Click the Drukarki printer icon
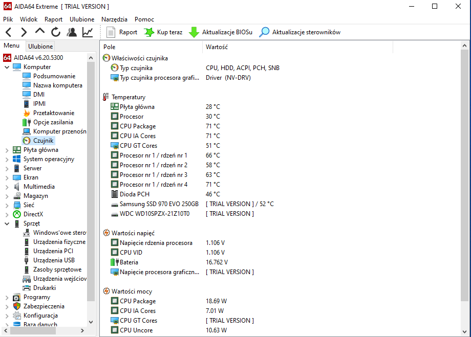The image size is (471, 337). pos(27,288)
